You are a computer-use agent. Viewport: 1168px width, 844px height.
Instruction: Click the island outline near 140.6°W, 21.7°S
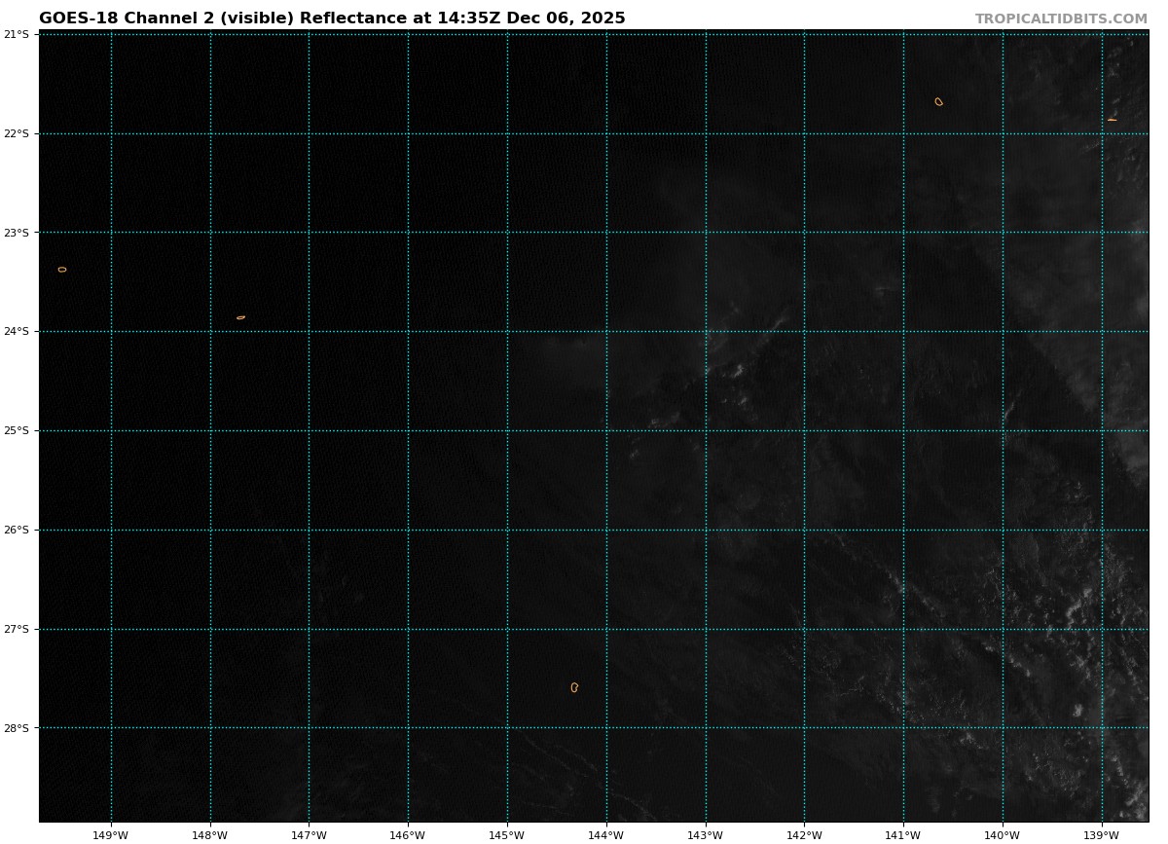point(938,101)
